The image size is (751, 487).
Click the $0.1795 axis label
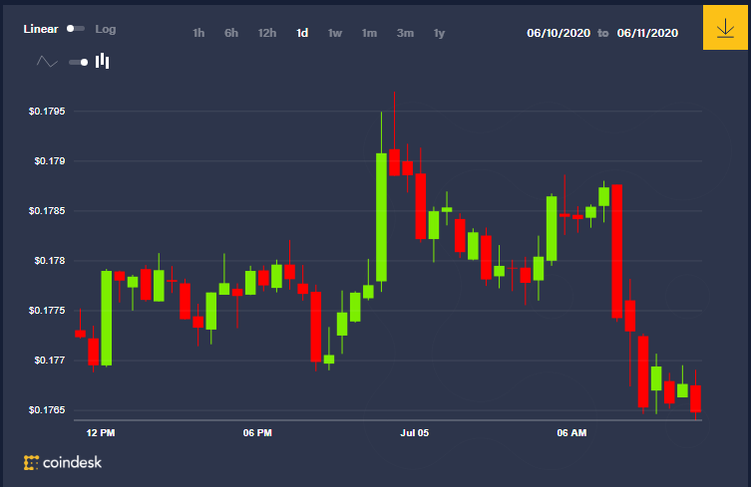[x=47, y=112]
